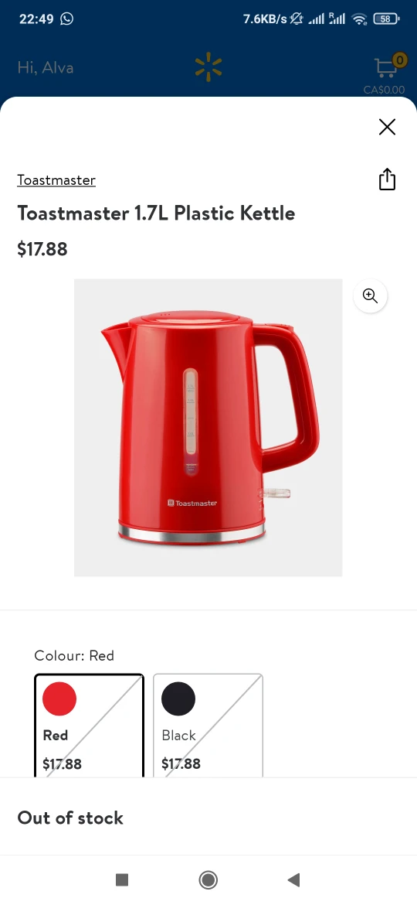Select the Red colour option label

56,736
